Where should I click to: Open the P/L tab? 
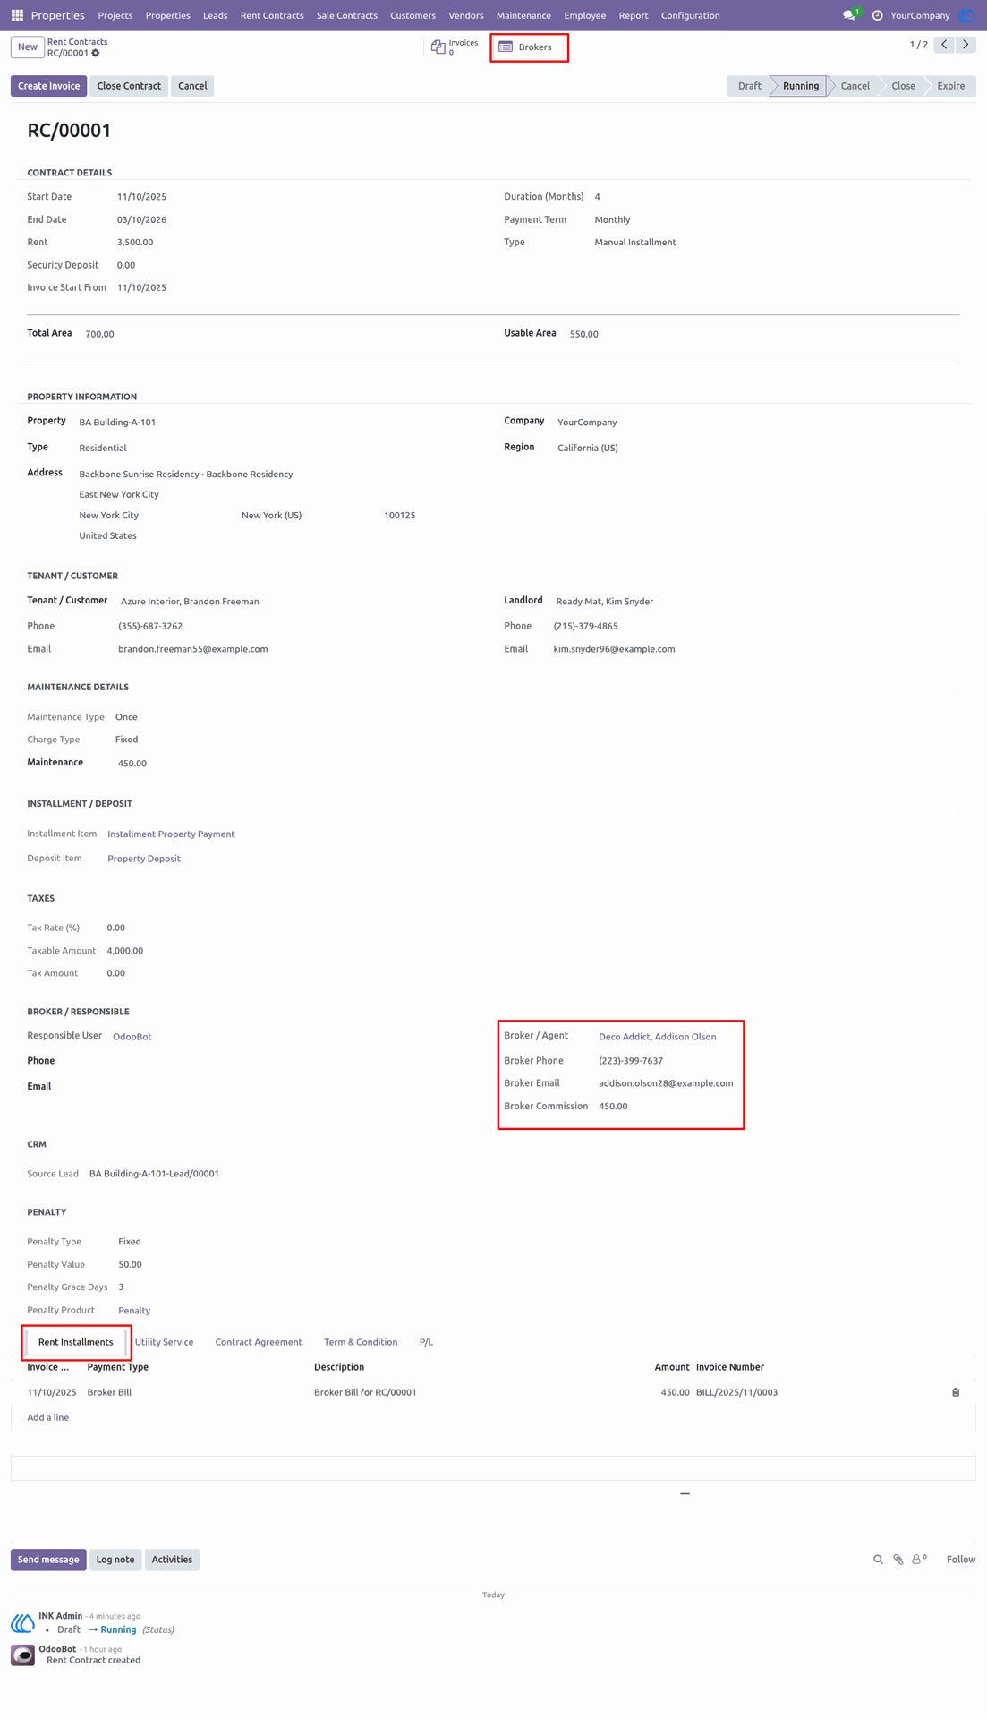pyautogui.click(x=426, y=1342)
